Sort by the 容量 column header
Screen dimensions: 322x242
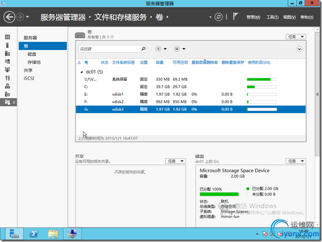tap(159, 62)
